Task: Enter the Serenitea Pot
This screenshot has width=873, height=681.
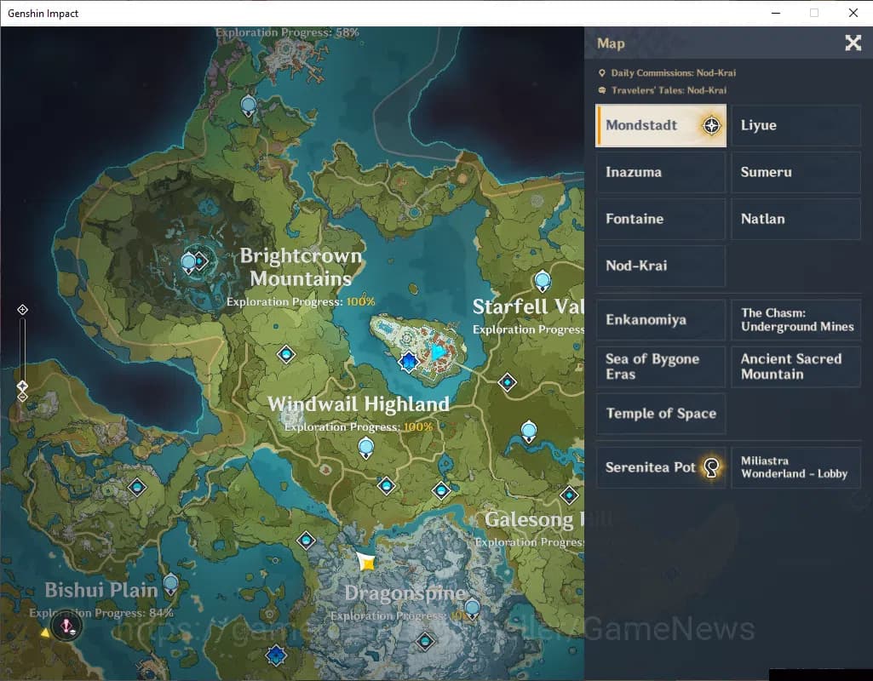Action: click(x=661, y=467)
